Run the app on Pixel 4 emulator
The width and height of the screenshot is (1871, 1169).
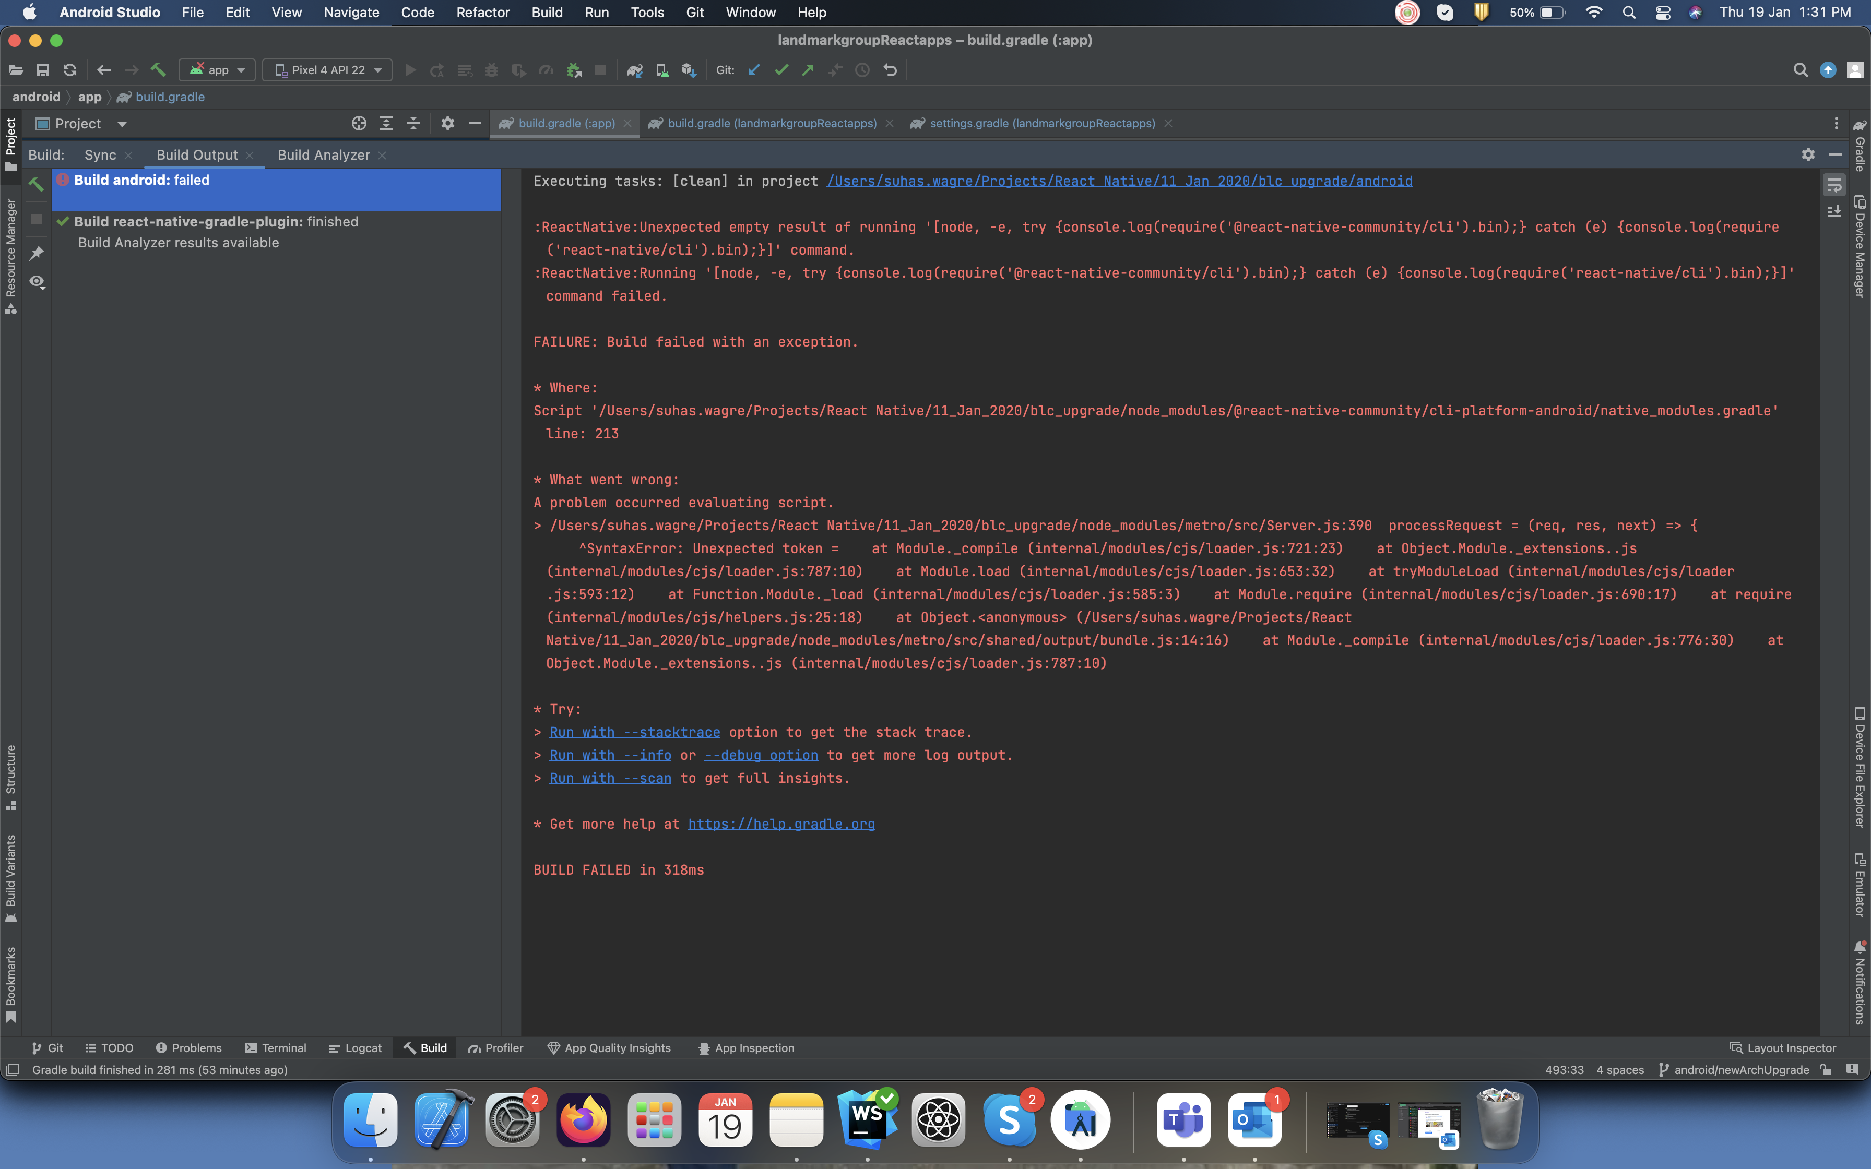(x=410, y=69)
